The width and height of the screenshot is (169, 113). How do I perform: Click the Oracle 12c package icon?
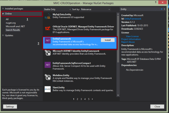coord(48,28)
